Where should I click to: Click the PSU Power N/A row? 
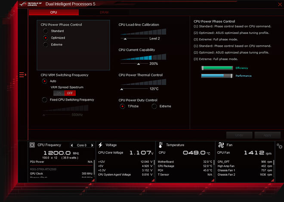point(61,162)
